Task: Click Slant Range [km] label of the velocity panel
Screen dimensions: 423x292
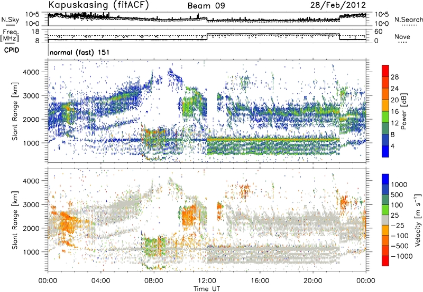Action: 15,220
